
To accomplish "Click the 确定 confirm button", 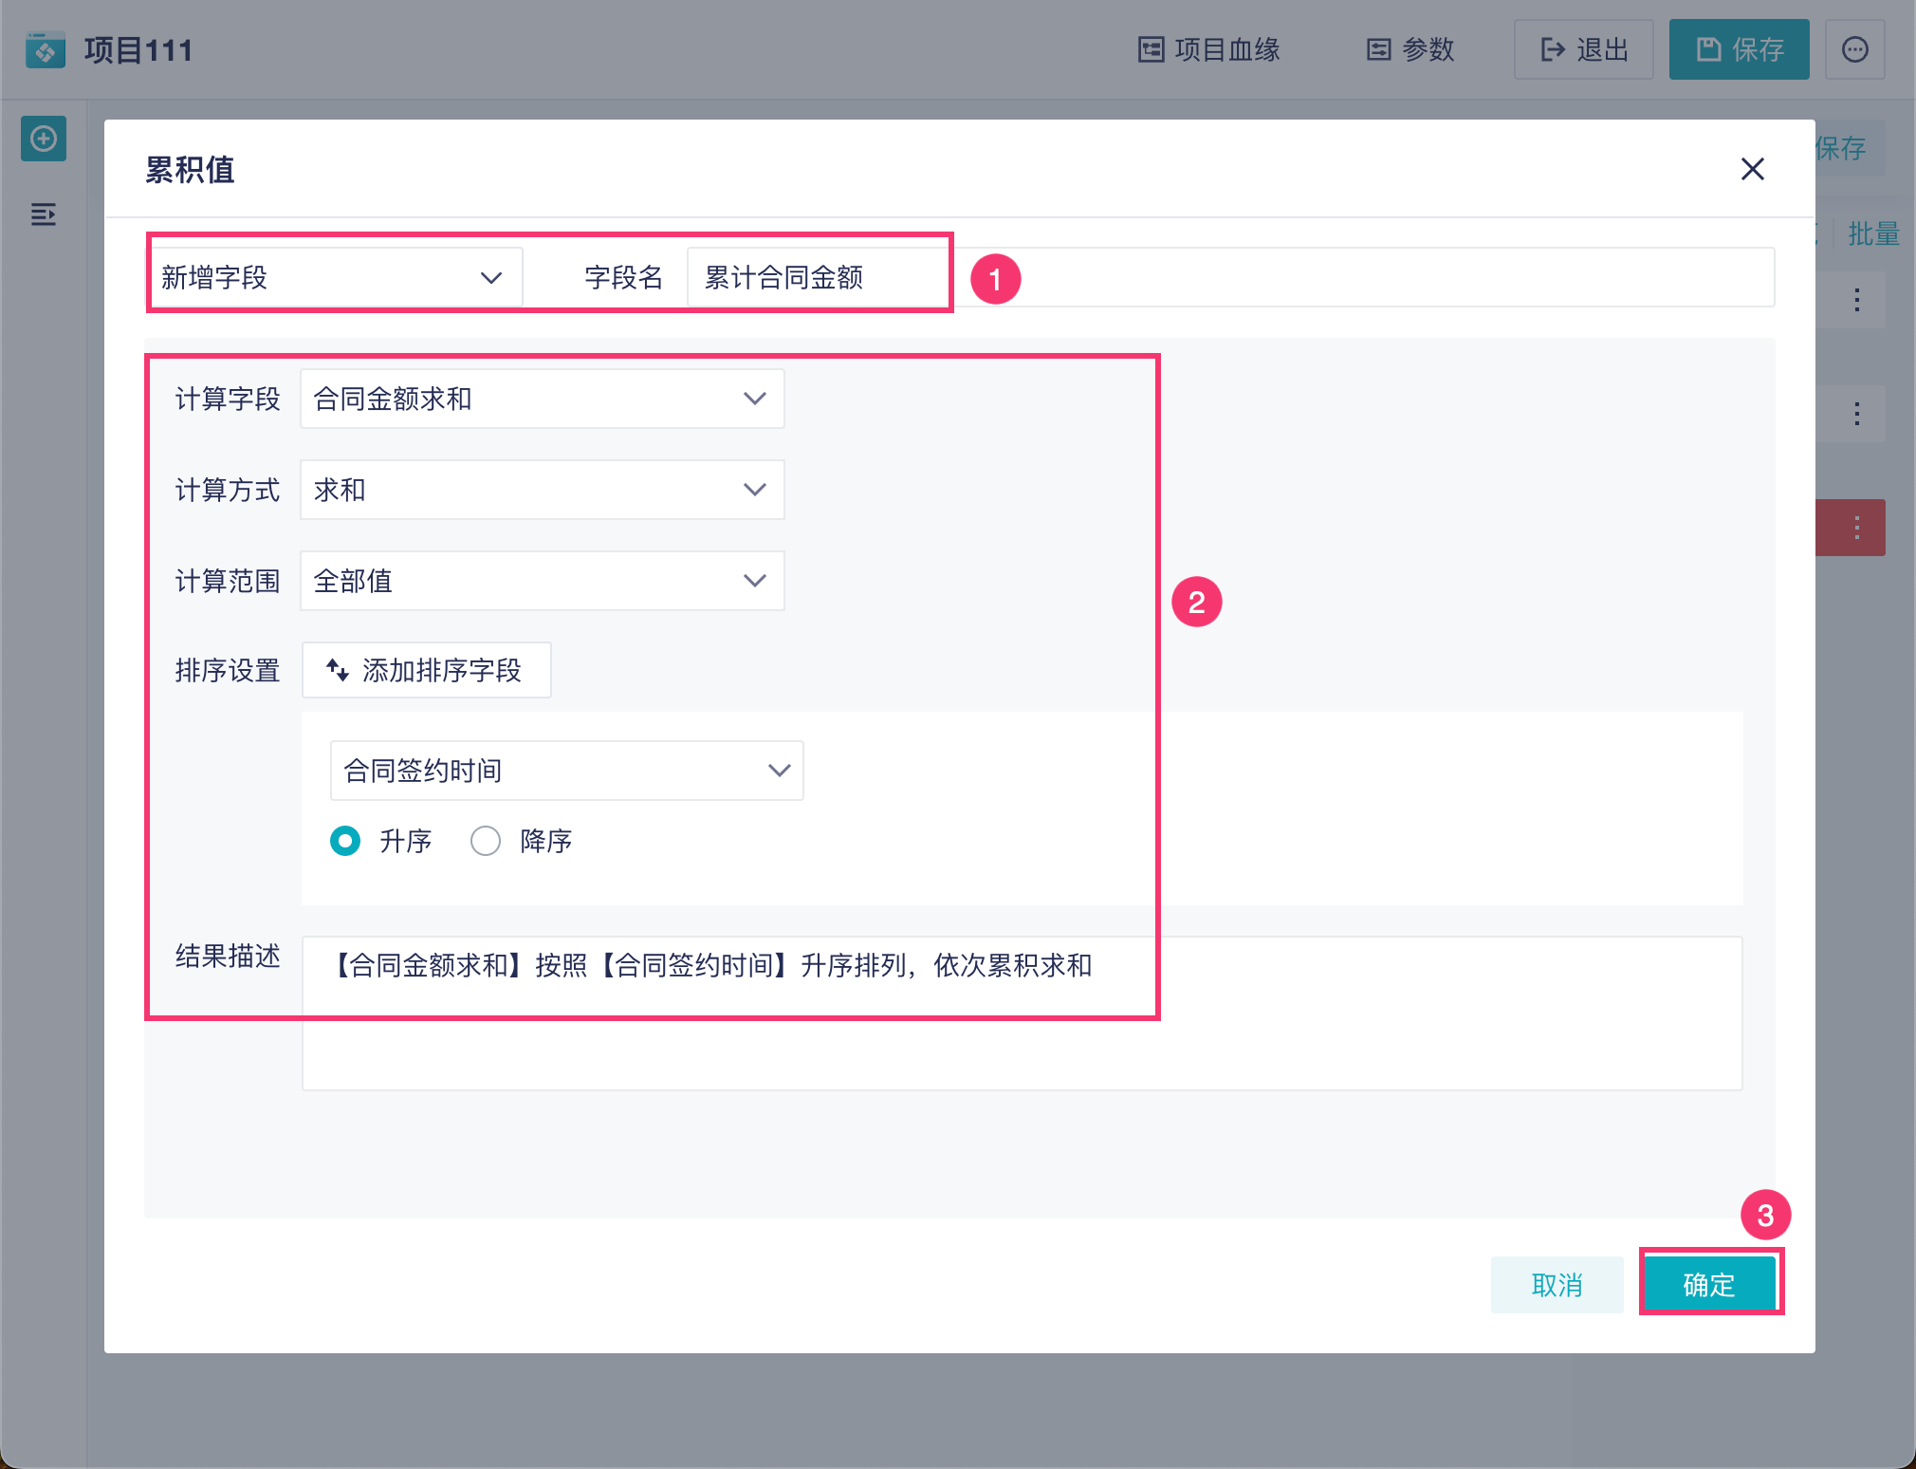I will tap(1709, 1284).
